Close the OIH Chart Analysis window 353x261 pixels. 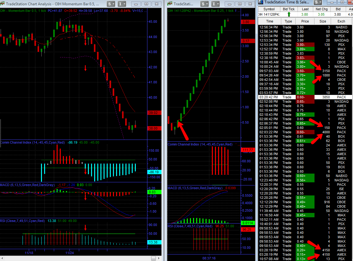[x=156, y=4]
